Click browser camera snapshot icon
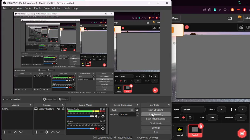Viewport: 250px width, 140px height. click(210, 10)
